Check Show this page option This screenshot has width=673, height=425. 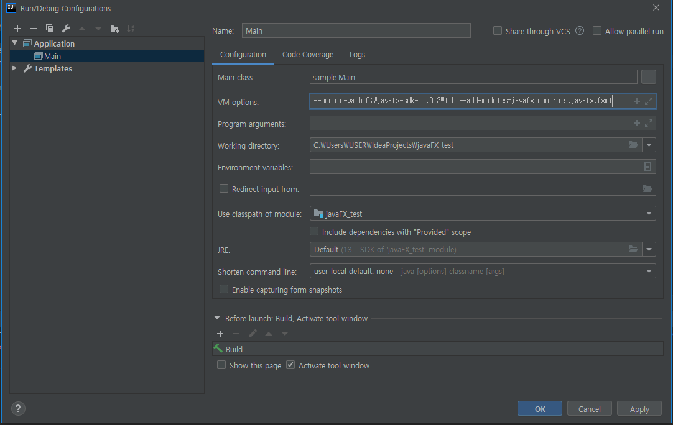(221, 365)
